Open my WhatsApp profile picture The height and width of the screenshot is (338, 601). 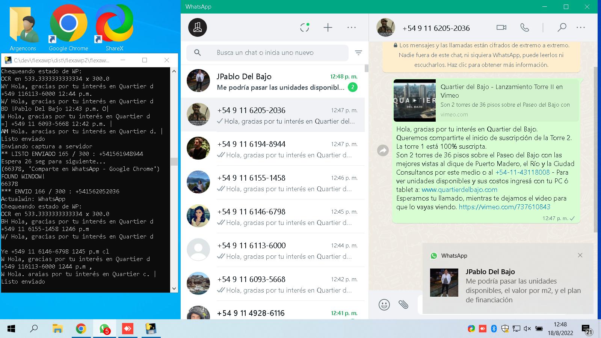tap(198, 27)
